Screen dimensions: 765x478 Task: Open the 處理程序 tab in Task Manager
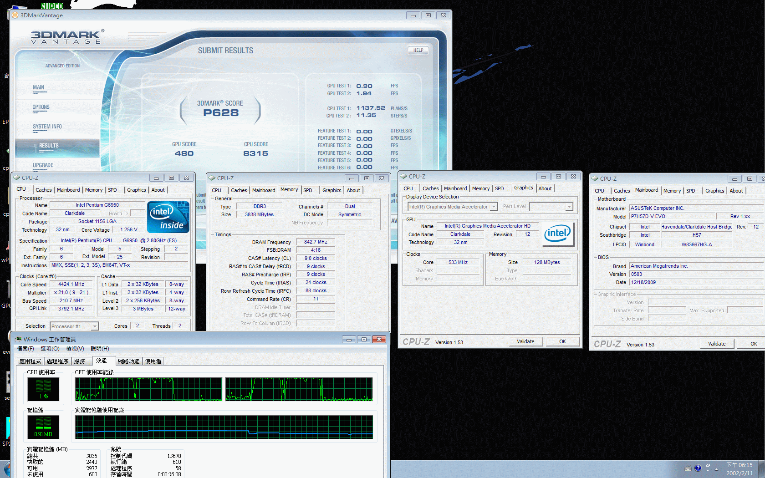click(x=57, y=361)
